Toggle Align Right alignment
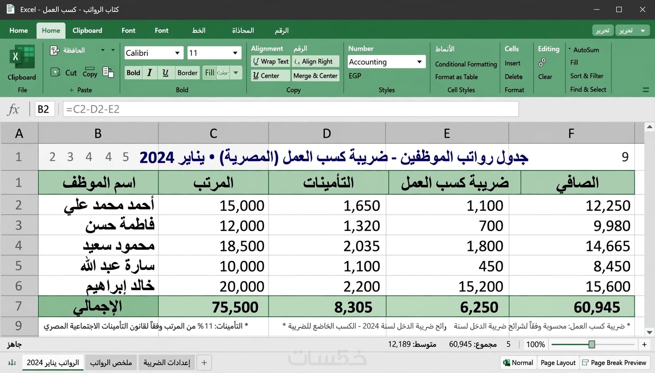Viewport: 655px width, 373px height. [316, 62]
